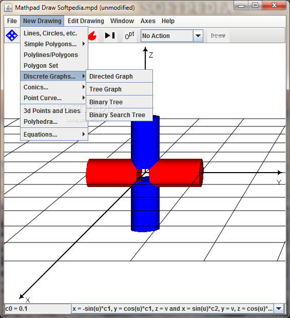Viewport: 290px width, 318px height.
Task: Click the blue four-arrow move icon
Action: tap(12, 35)
